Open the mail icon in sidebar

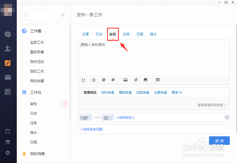click(x=8, y=77)
